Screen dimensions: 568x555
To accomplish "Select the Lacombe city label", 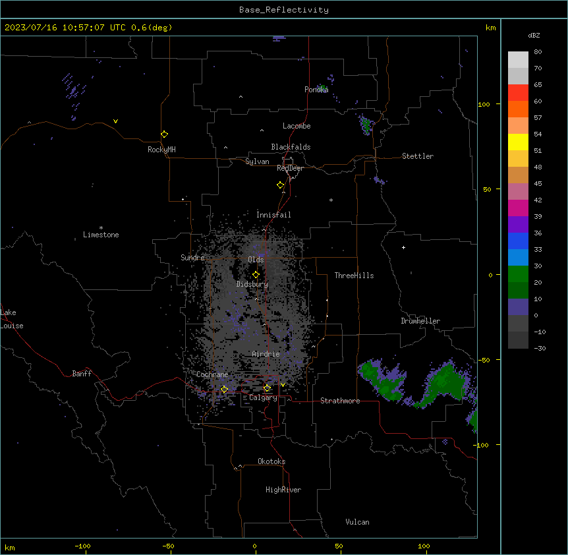I will pyautogui.click(x=297, y=126).
